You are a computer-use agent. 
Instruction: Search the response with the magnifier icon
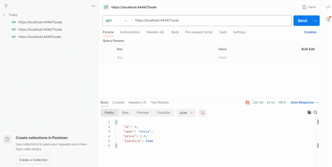coord(315,112)
